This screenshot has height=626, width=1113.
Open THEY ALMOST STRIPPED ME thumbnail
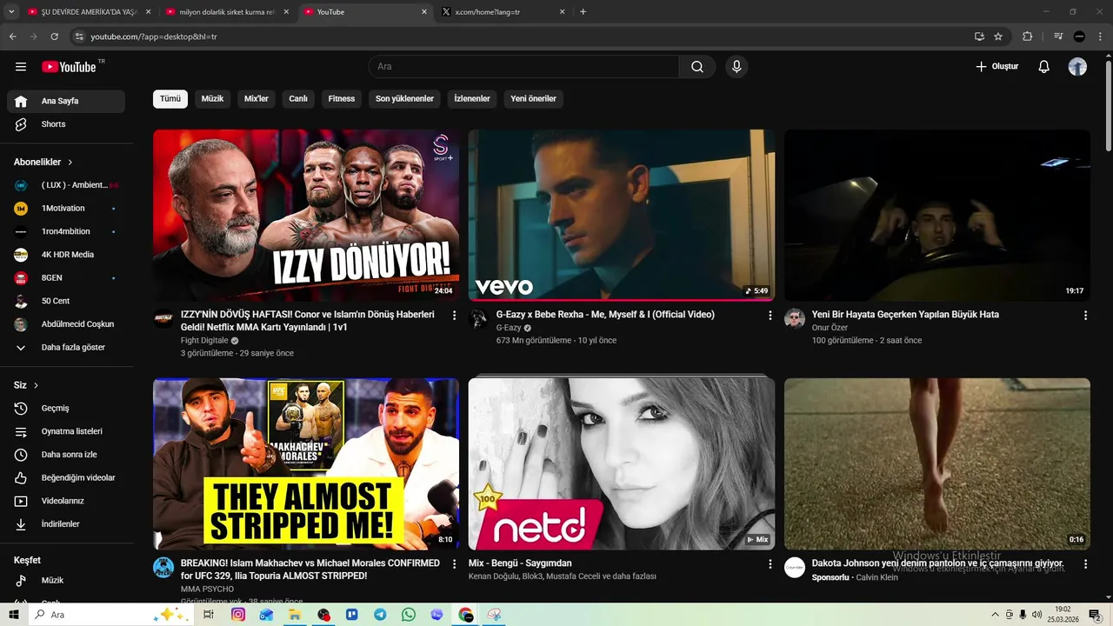pyautogui.click(x=306, y=463)
